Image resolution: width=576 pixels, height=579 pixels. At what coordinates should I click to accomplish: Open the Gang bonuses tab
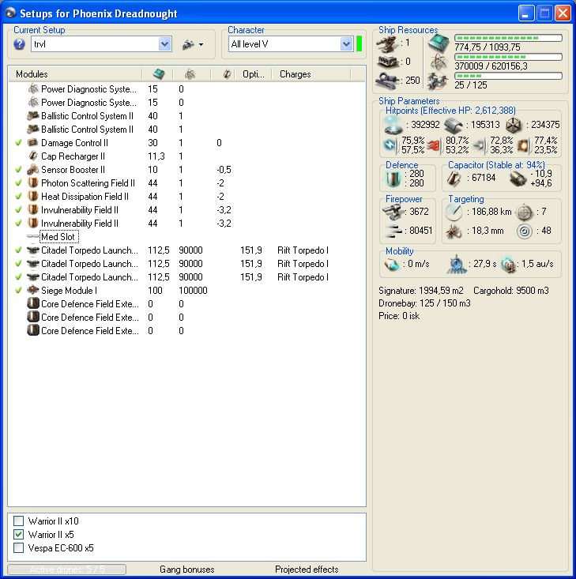[187, 570]
